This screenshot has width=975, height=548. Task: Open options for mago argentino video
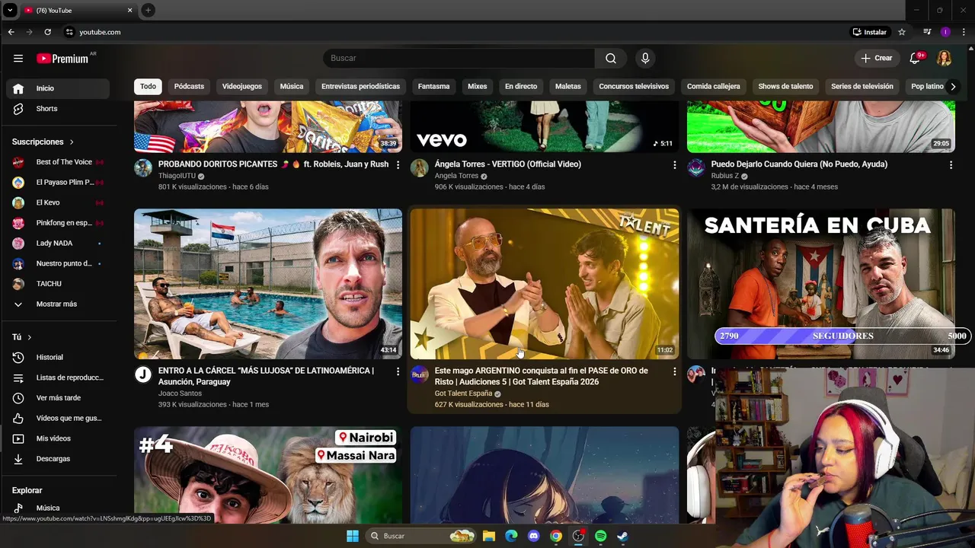(x=674, y=371)
